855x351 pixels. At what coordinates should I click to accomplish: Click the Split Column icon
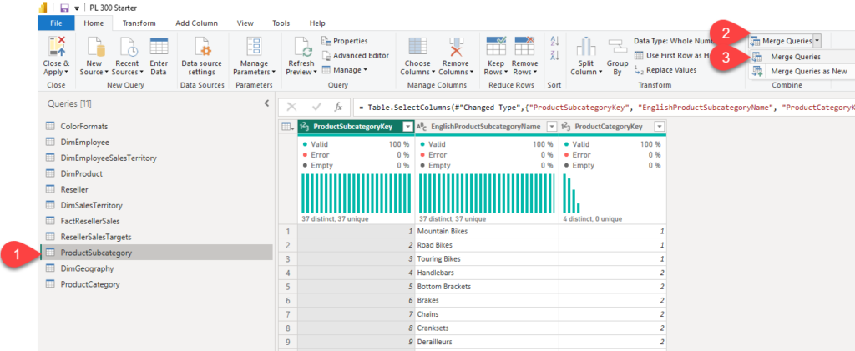pyautogui.click(x=585, y=48)
